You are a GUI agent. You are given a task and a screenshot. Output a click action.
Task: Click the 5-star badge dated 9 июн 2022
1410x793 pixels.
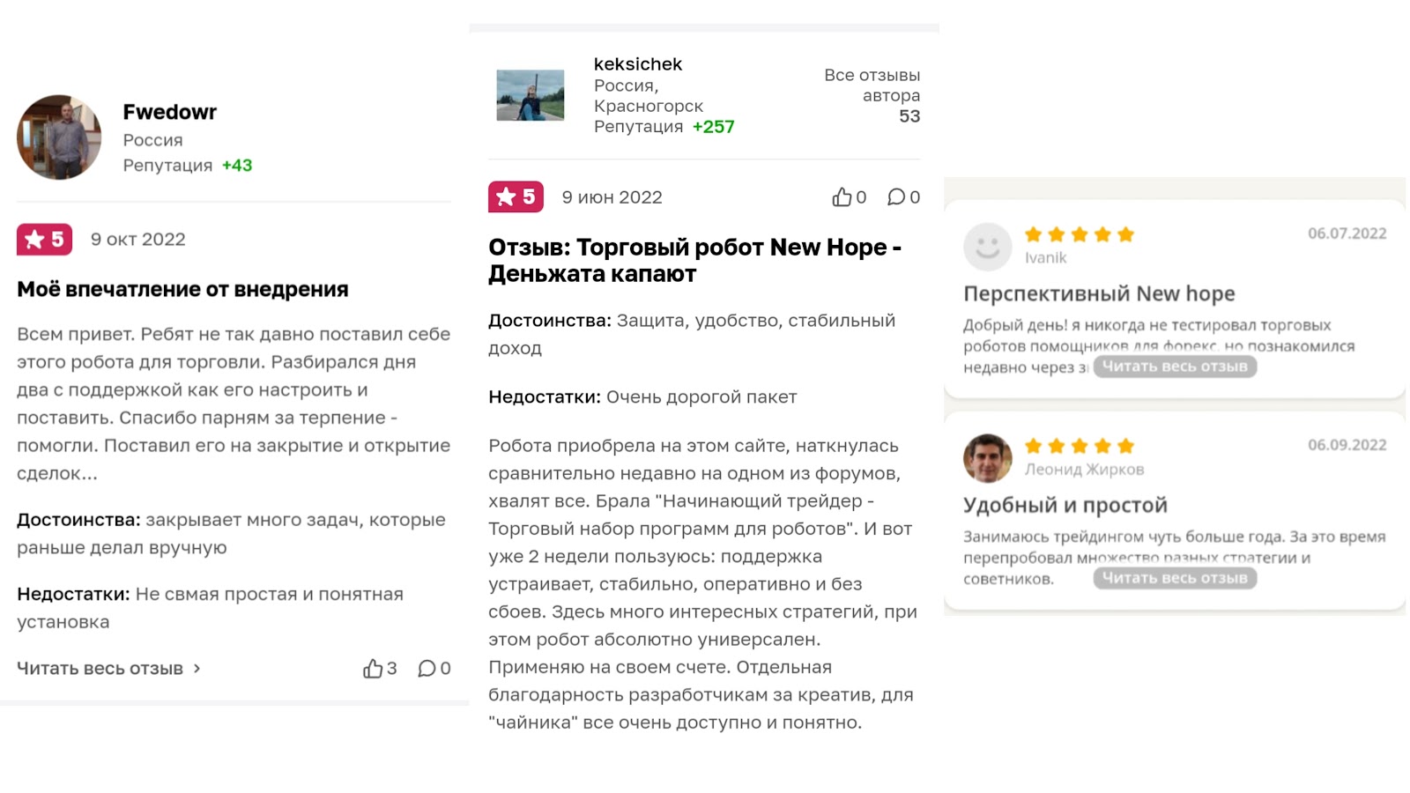tap(516, 197)
